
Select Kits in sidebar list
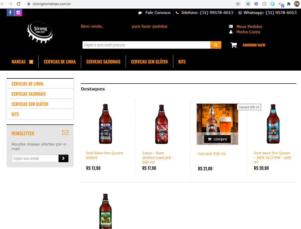40,114
